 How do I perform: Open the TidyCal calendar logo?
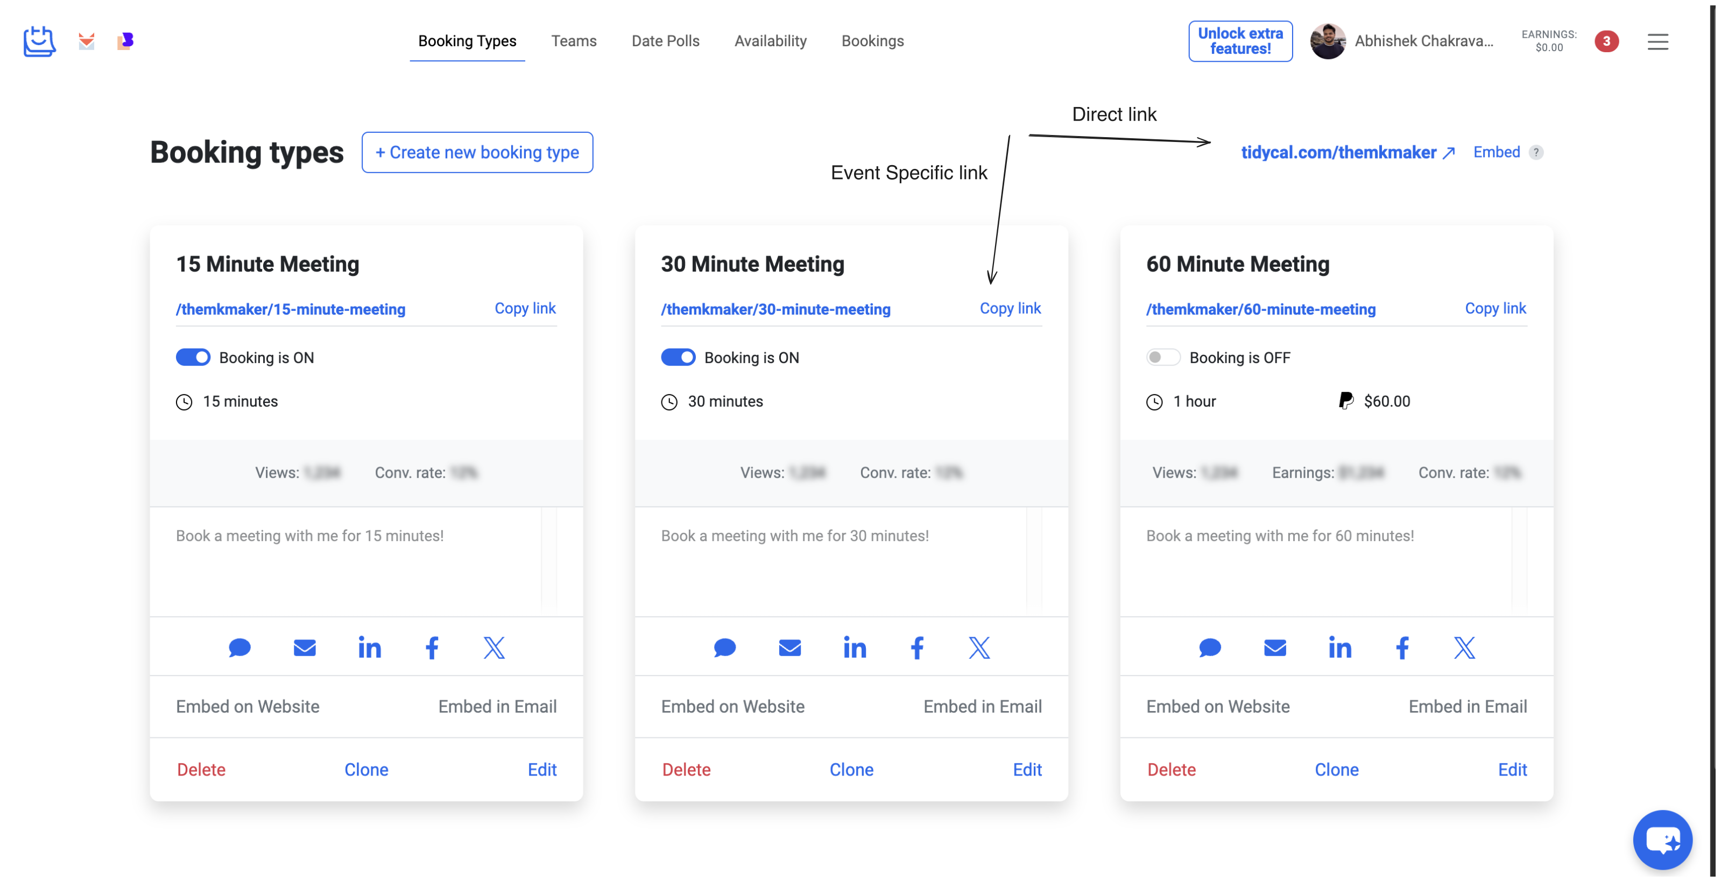pos(39,41)
